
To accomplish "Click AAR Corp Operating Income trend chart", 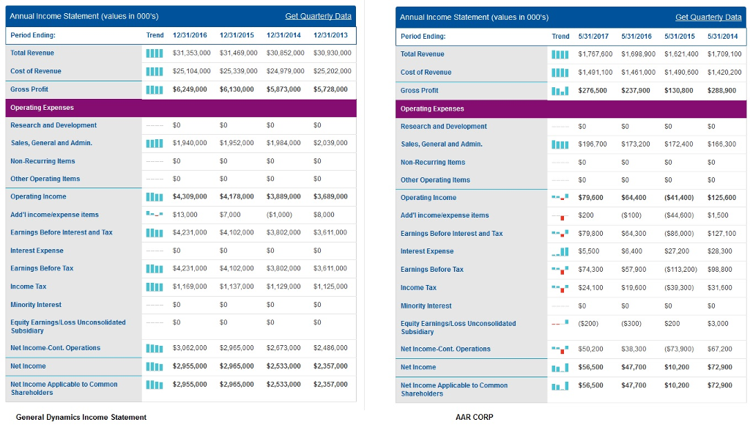I will [x=560, y=196].
